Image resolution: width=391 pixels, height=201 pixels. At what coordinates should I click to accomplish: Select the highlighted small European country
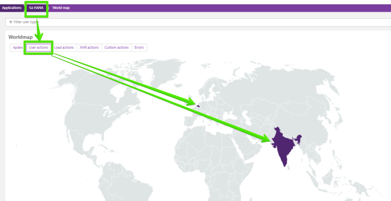(198, 106)
